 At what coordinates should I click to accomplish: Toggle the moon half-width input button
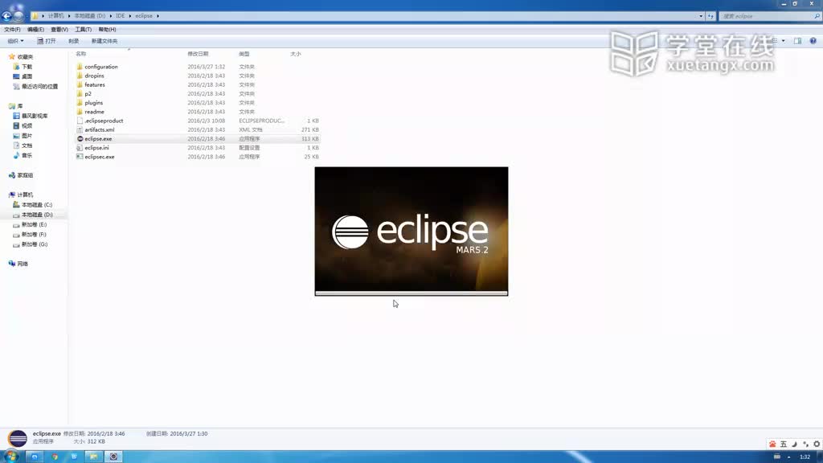point(795,444)
